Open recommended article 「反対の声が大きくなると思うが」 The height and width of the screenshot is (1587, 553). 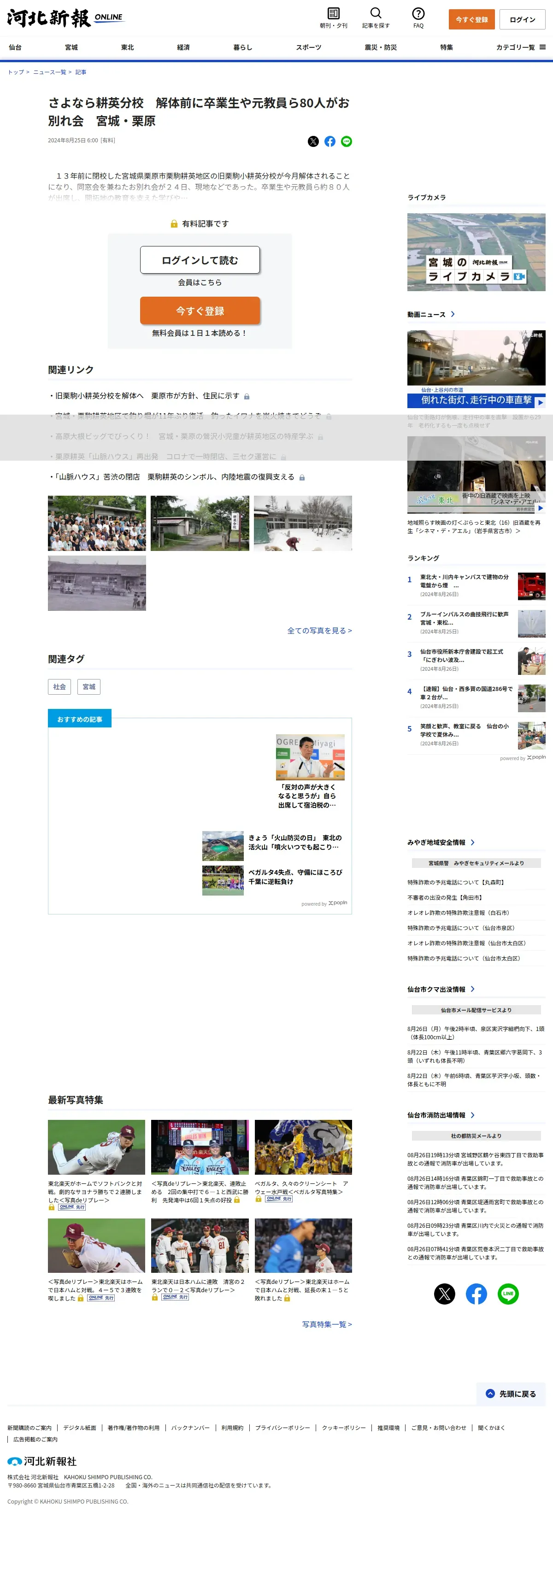(310, 772)
